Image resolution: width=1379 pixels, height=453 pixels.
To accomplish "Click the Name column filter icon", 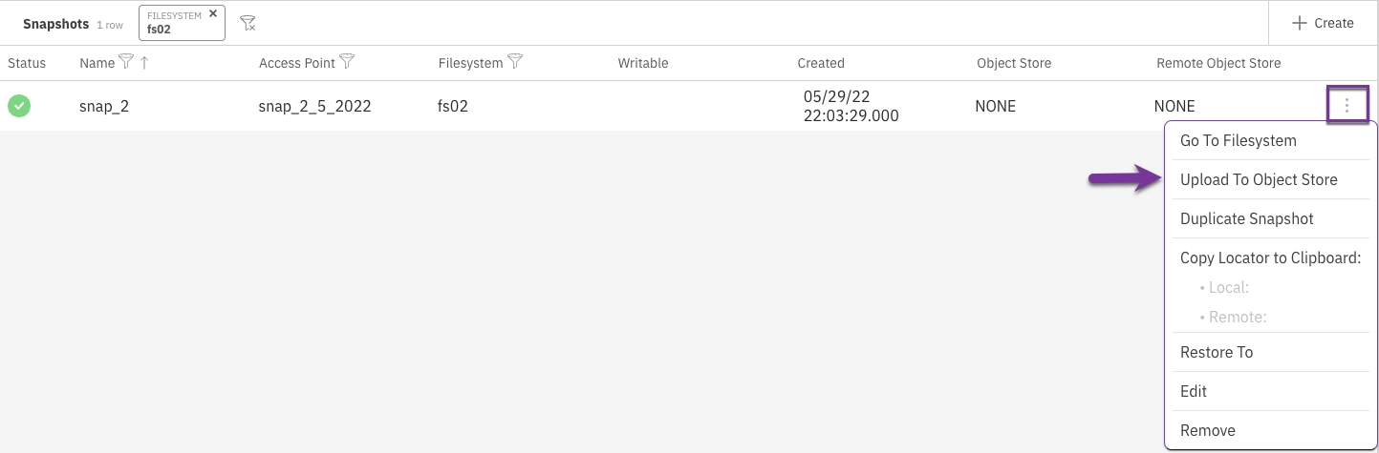I will [x=125, y=63].
